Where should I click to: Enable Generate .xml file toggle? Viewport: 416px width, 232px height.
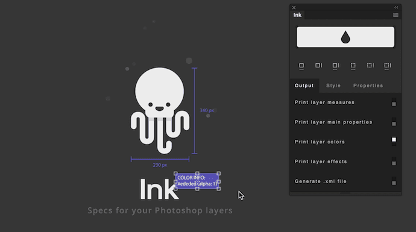pos(394,181)
